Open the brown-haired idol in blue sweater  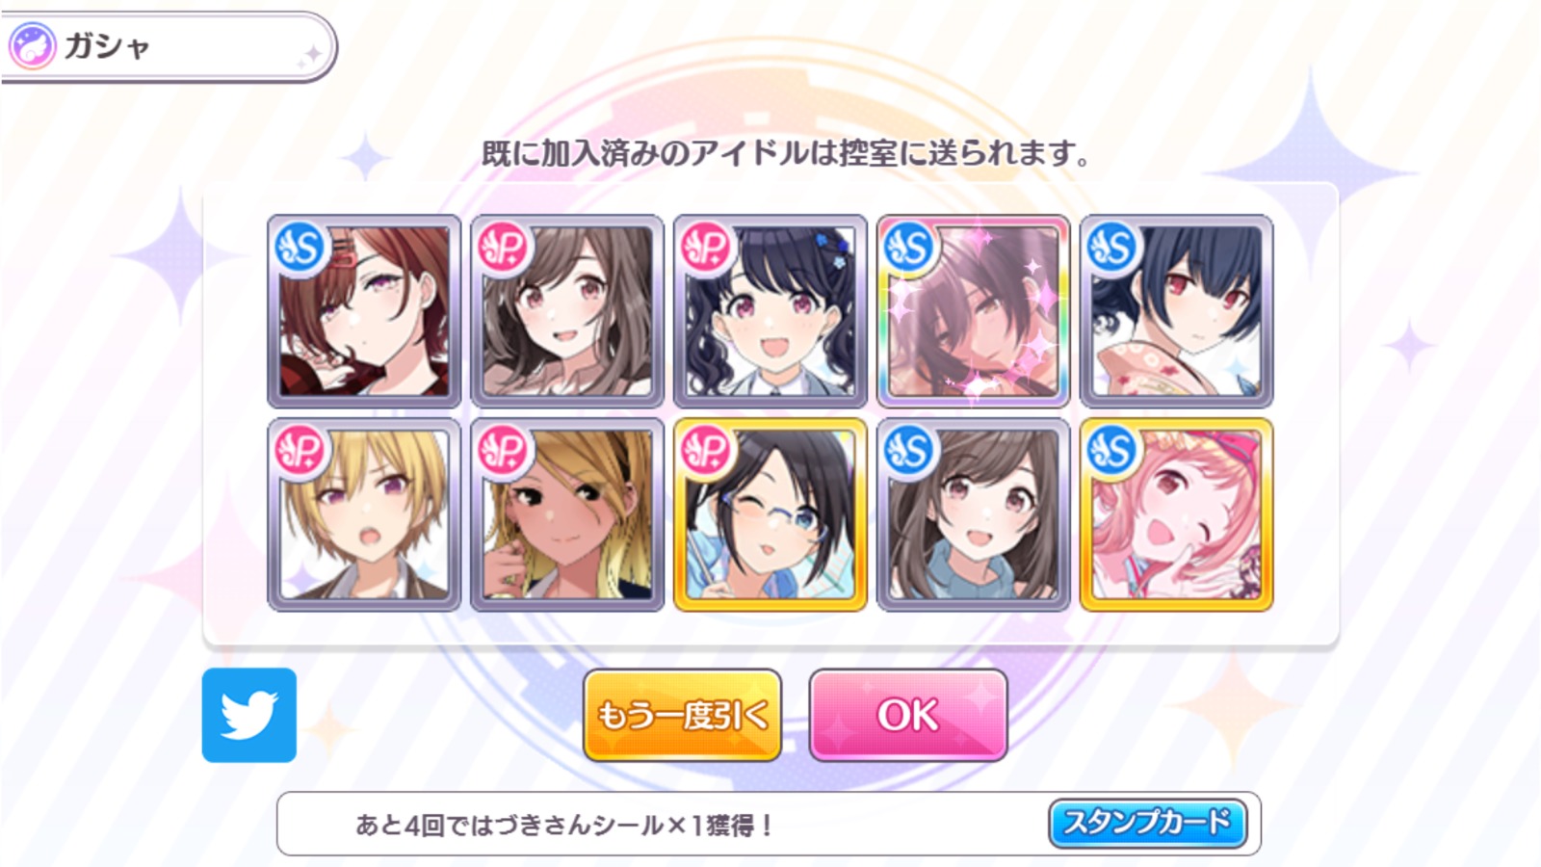click(x=973, y=514)
